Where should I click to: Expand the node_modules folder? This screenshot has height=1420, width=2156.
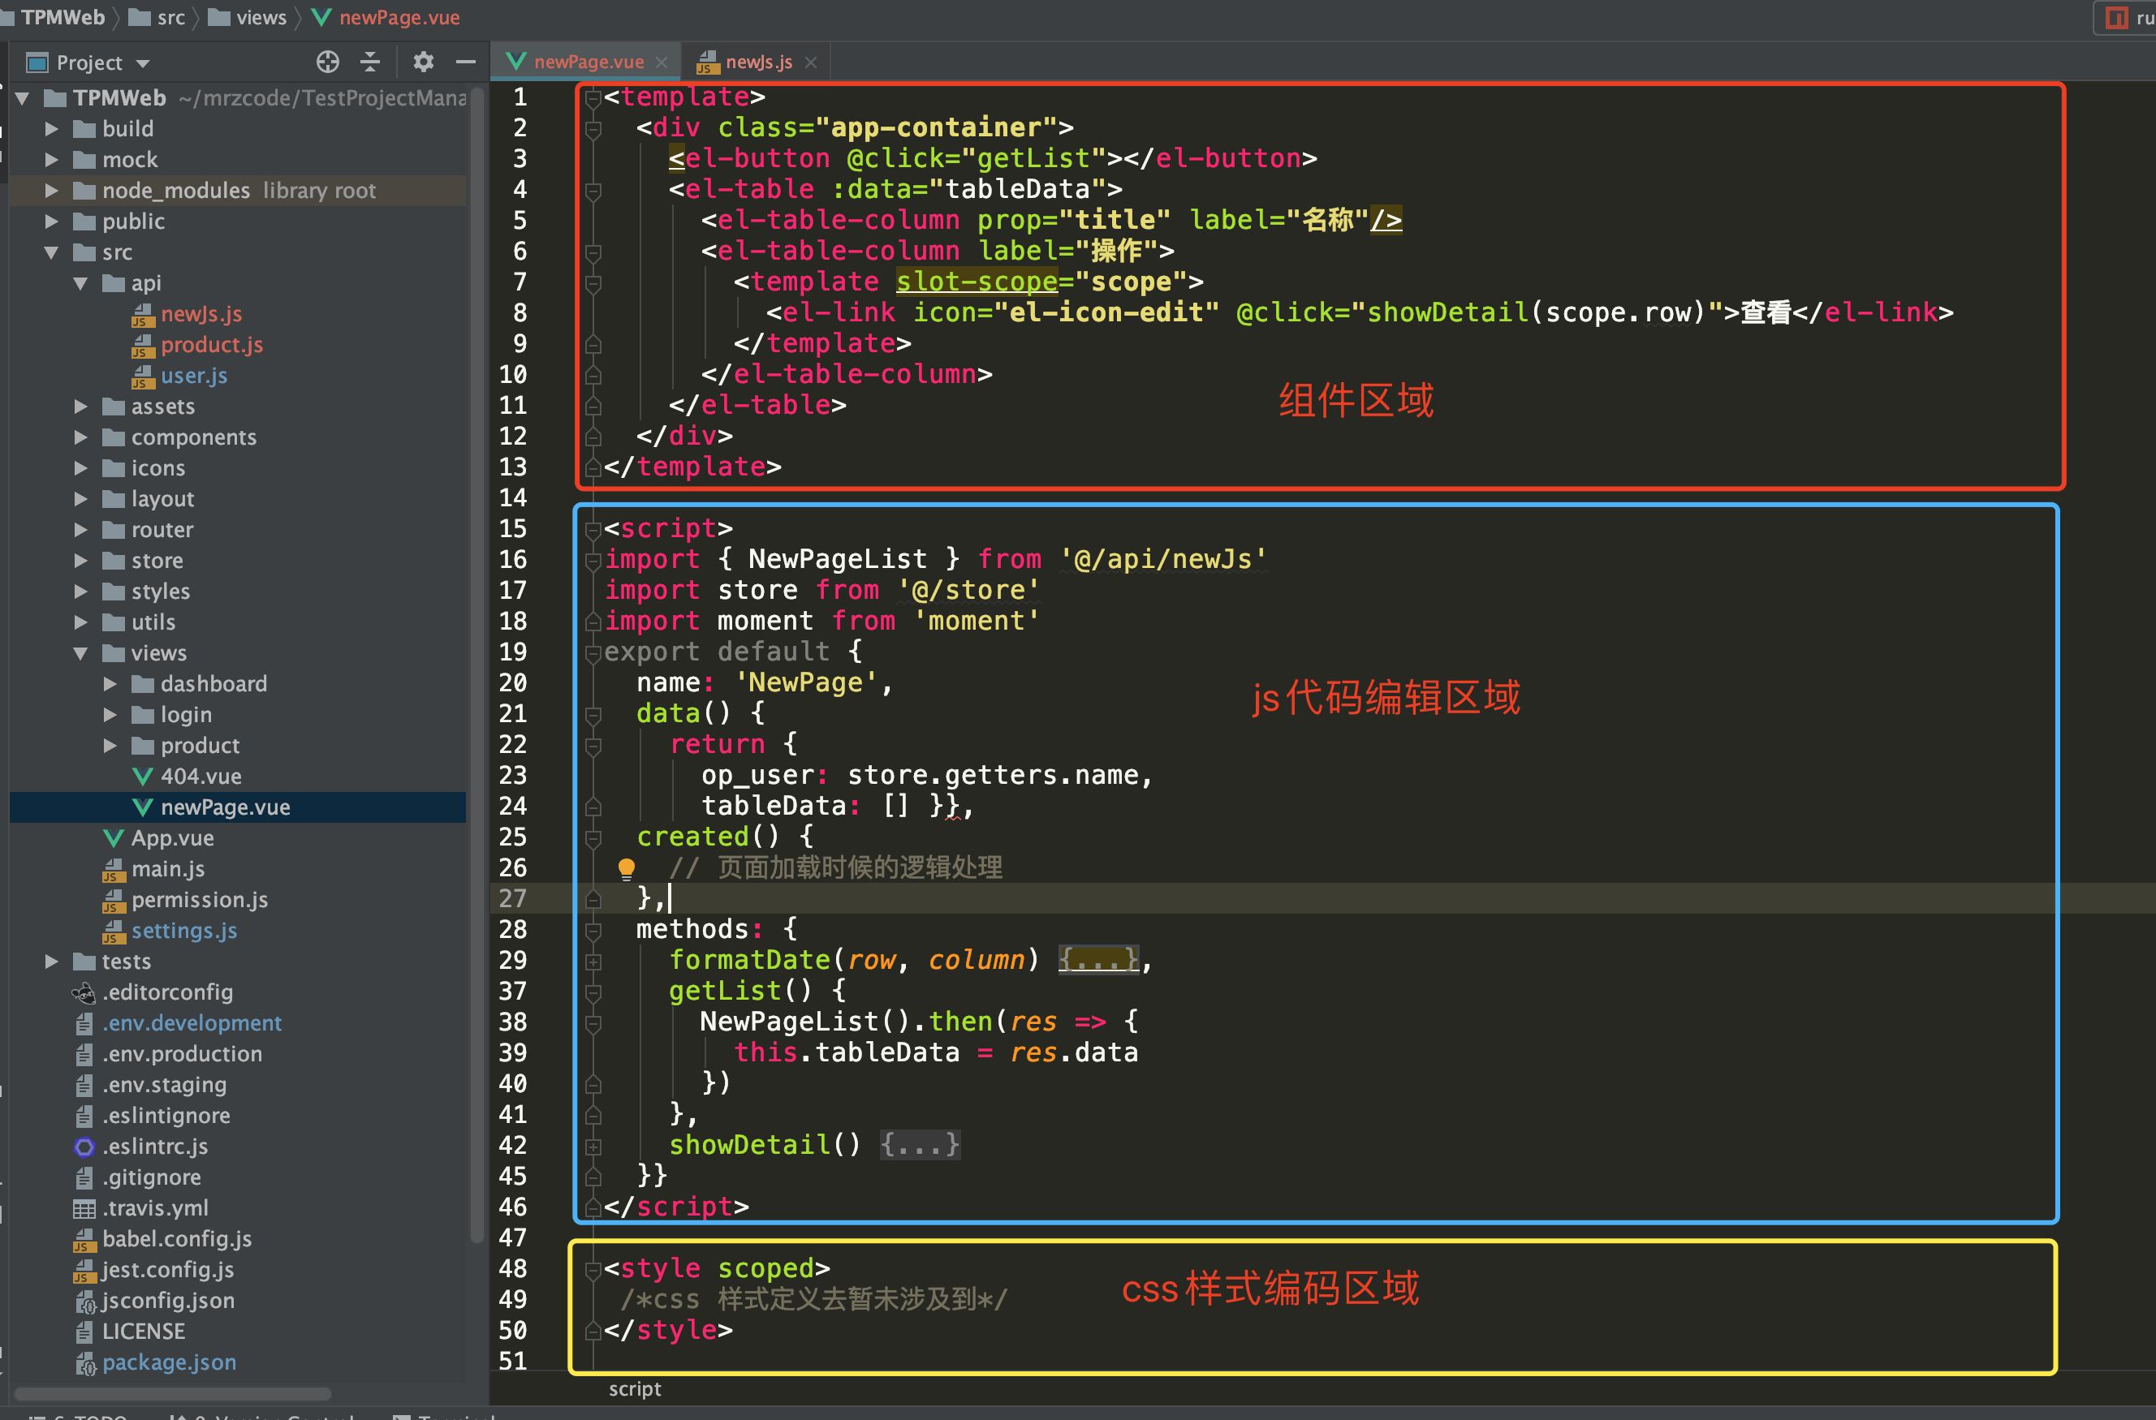point(52,190)
